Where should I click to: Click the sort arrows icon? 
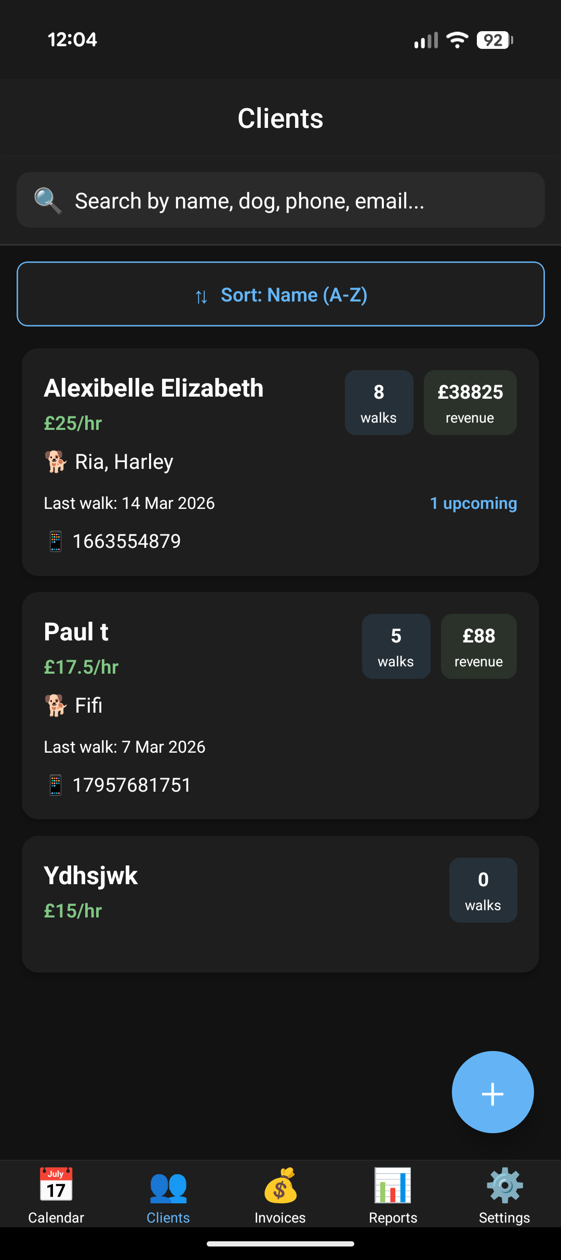[x=202, y=297]
